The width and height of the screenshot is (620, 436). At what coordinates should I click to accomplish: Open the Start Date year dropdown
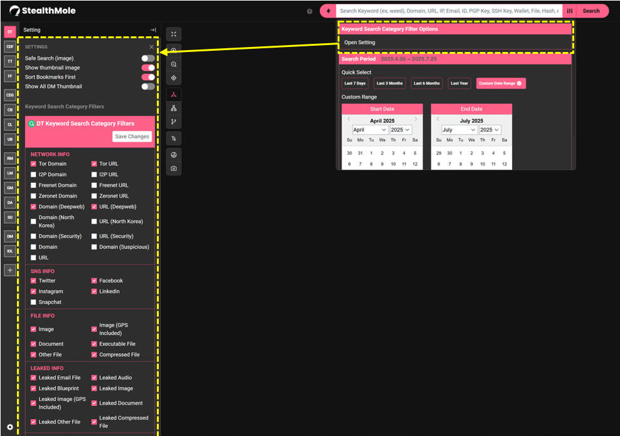pyautogui.click(x=400, y=130)
